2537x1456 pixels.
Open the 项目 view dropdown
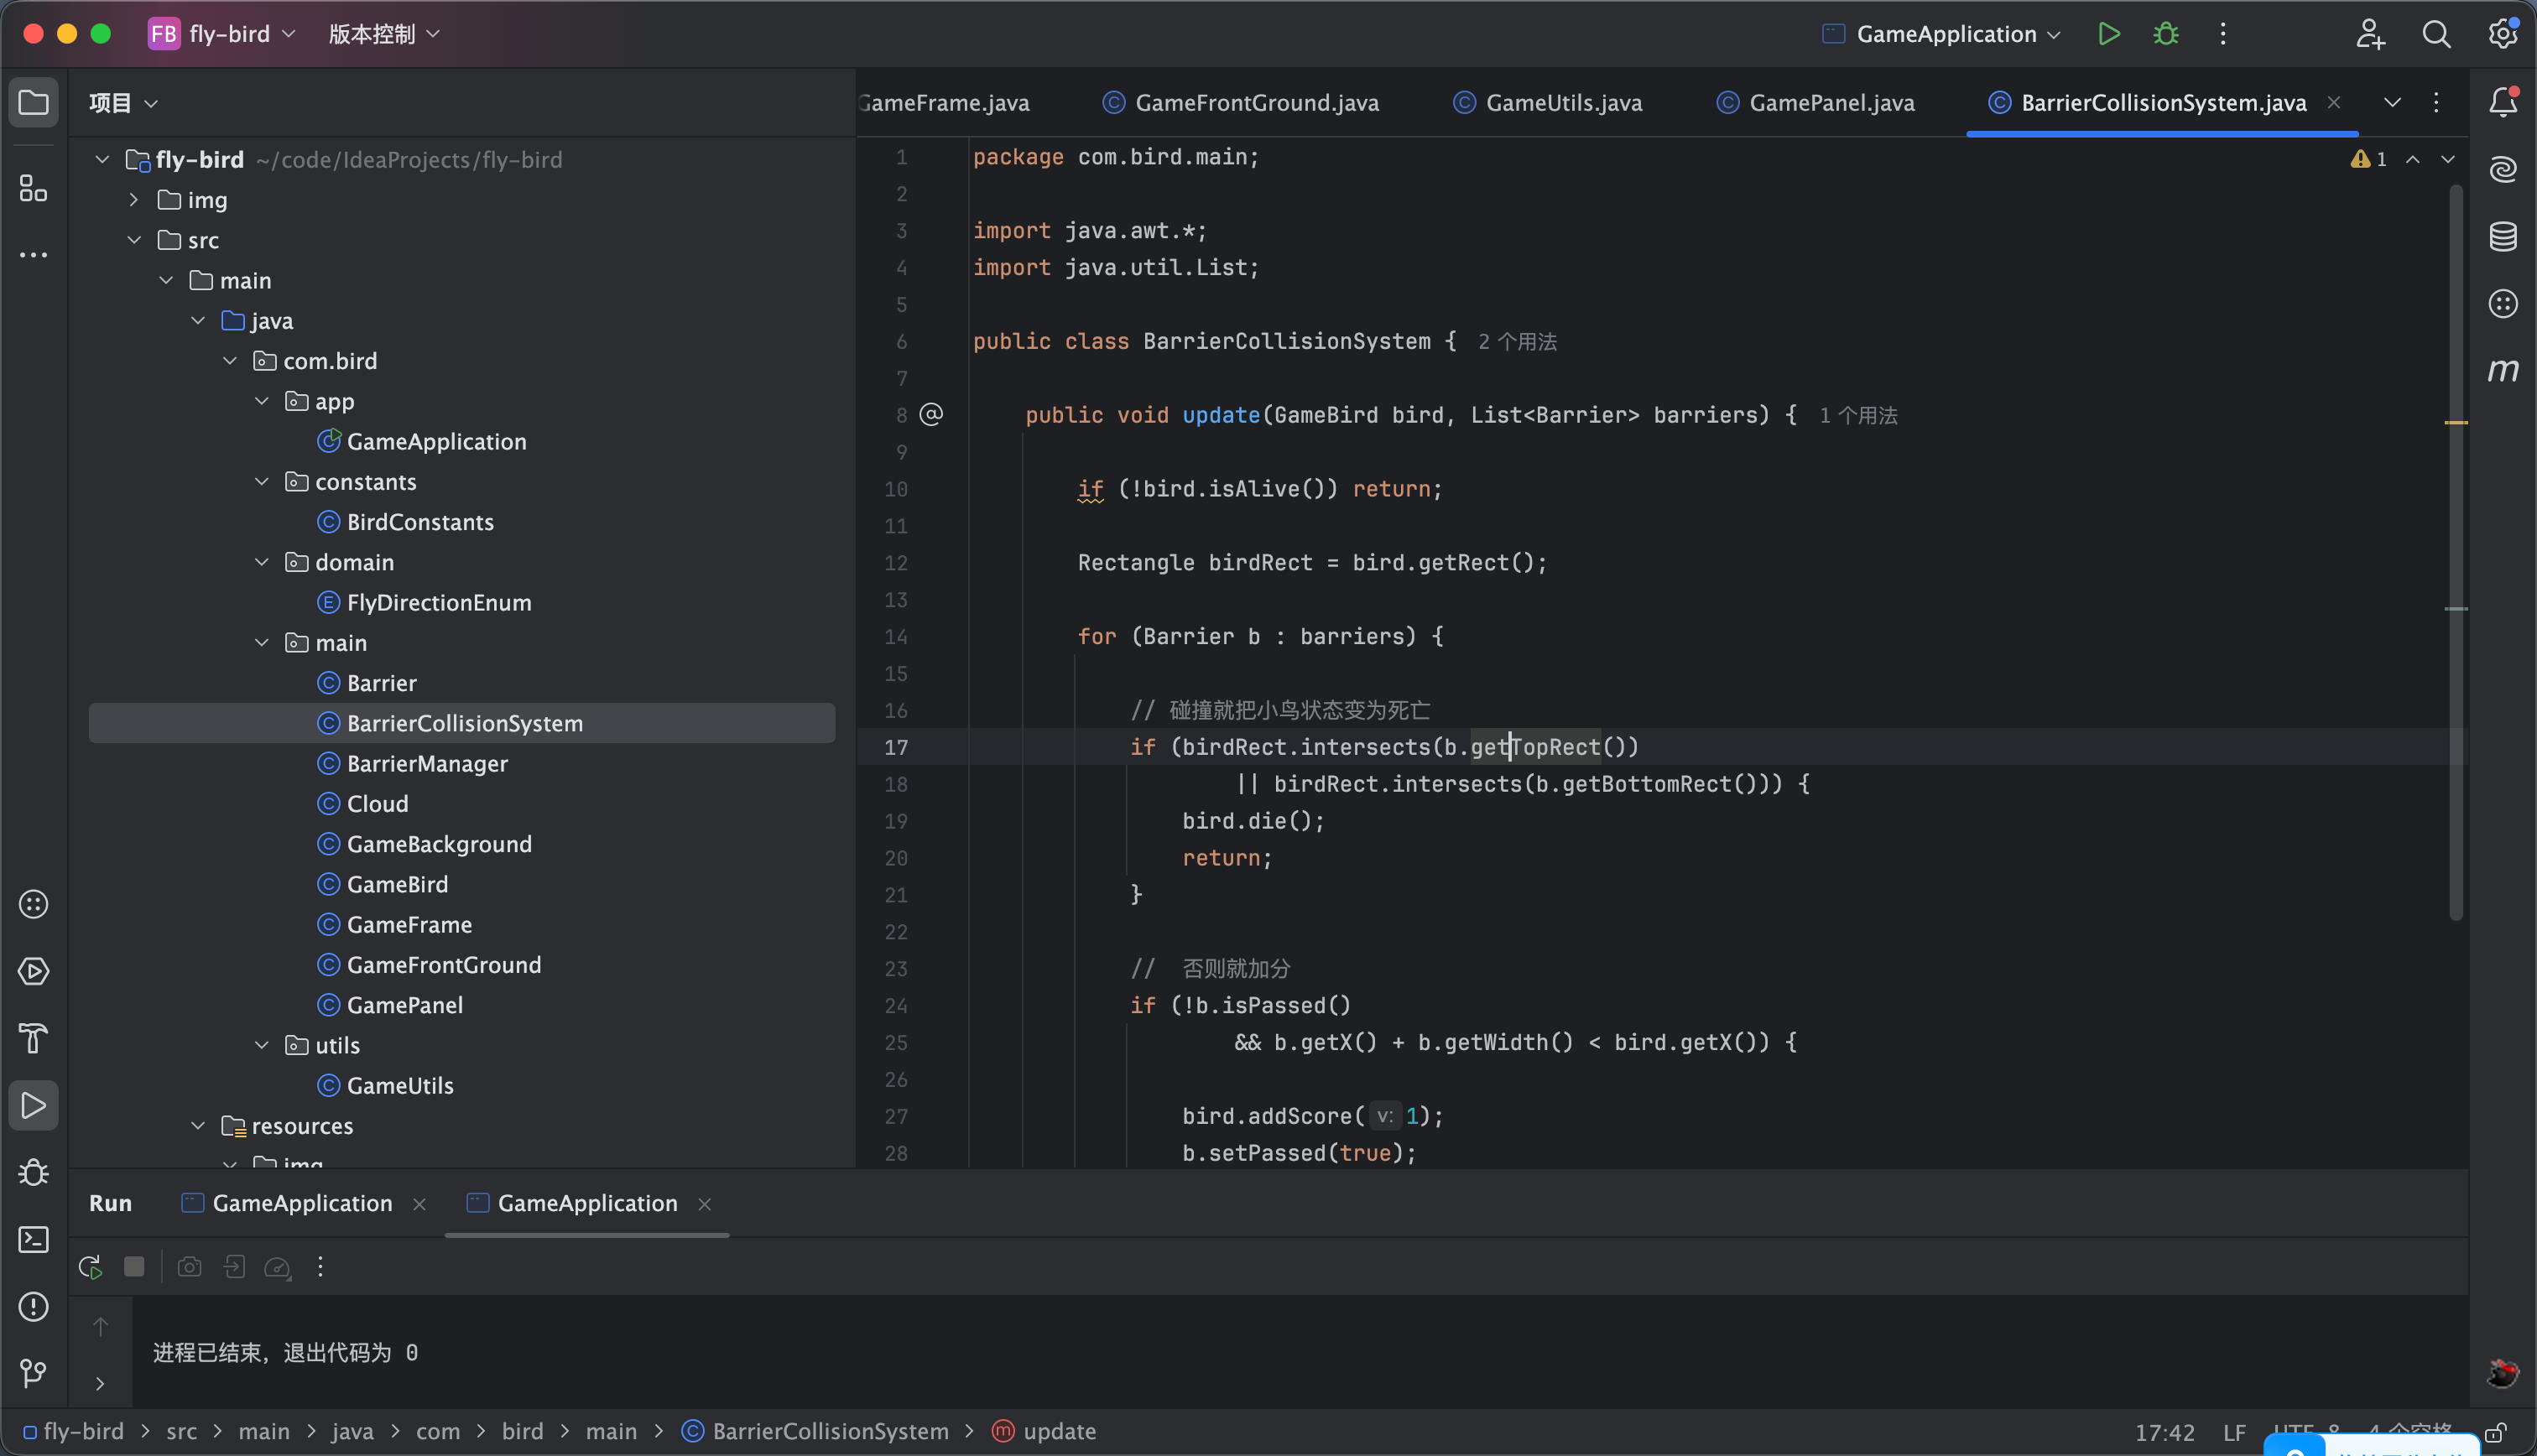123,102
